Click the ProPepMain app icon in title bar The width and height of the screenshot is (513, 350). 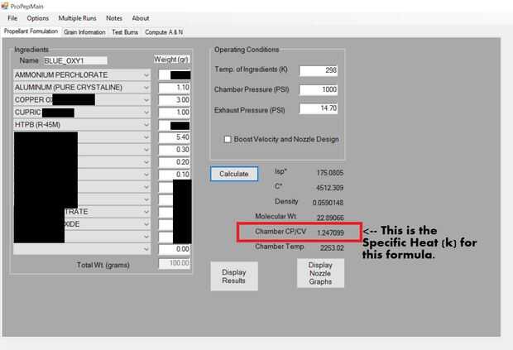click(5, 6)
